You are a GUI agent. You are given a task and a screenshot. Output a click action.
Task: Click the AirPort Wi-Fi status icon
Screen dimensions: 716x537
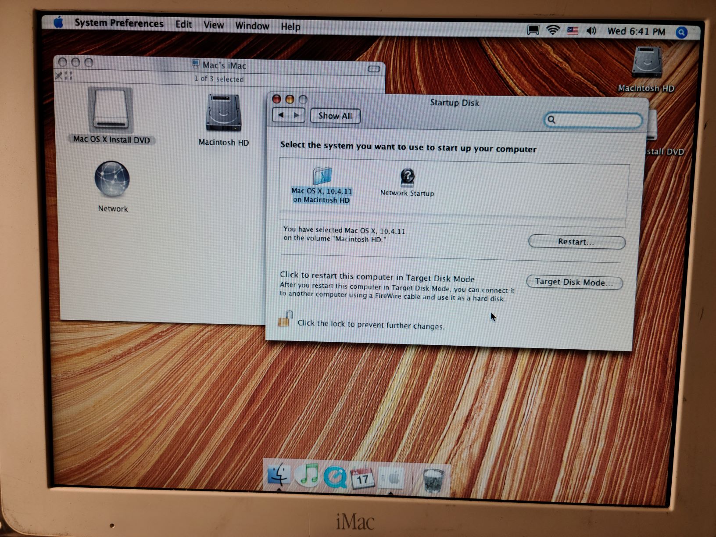click(x=553, y=30)
